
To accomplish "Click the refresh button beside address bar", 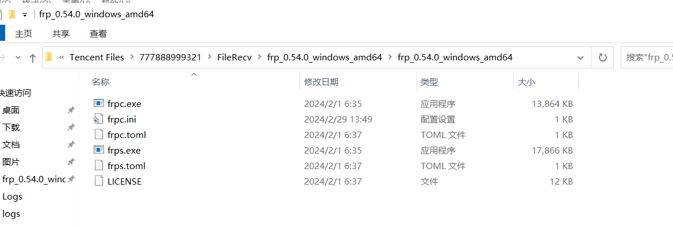I will (603, 57).
